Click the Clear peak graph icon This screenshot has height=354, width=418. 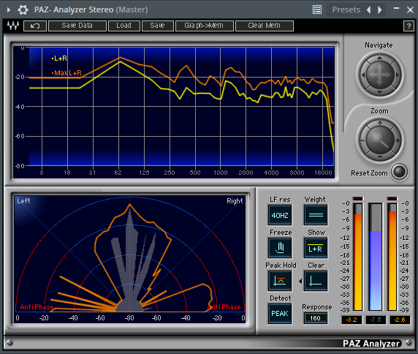point(316,281)
